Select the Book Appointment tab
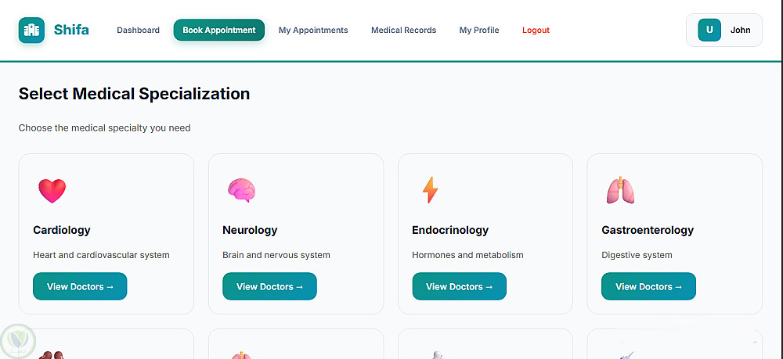Viewport: 783px width, 359px height. click(219, 31)
